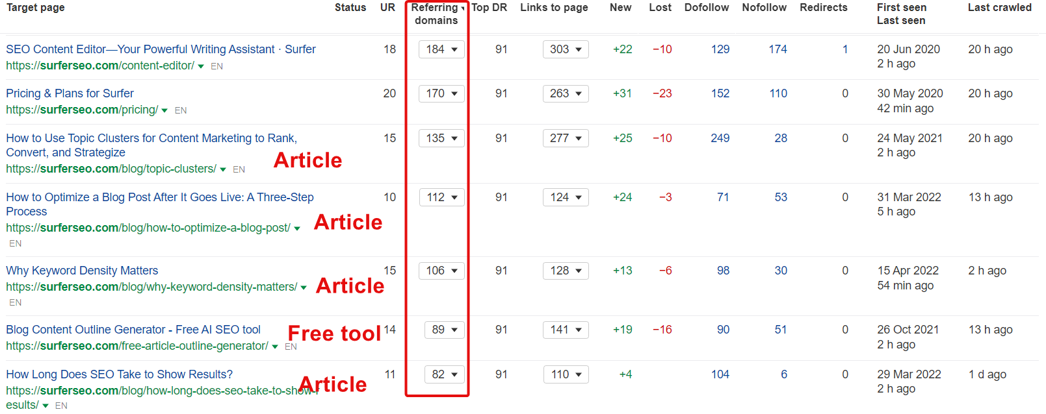Open Links to page dropdown showing 141
Image resolution: width=1046 pixels, height=414 pixels.
point(566,330)
